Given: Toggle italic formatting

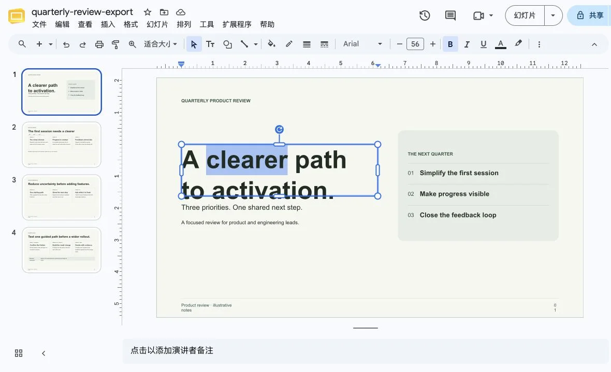Looking at the screenshot, I should pyautogui.click(x=467, y=44).
